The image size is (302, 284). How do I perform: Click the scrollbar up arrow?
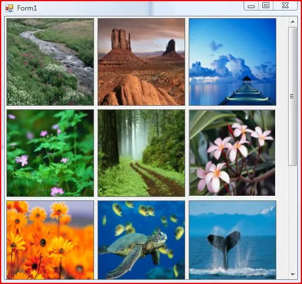[293, 22]
